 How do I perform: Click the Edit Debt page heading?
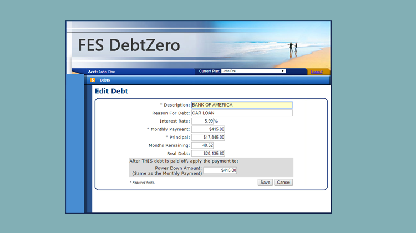111,91
